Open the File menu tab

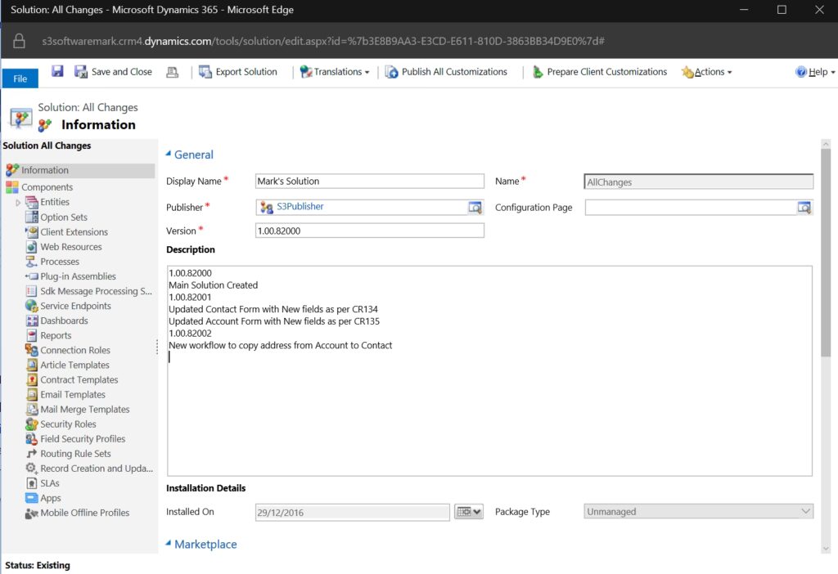pyautogui.click(x=20, y=78)
